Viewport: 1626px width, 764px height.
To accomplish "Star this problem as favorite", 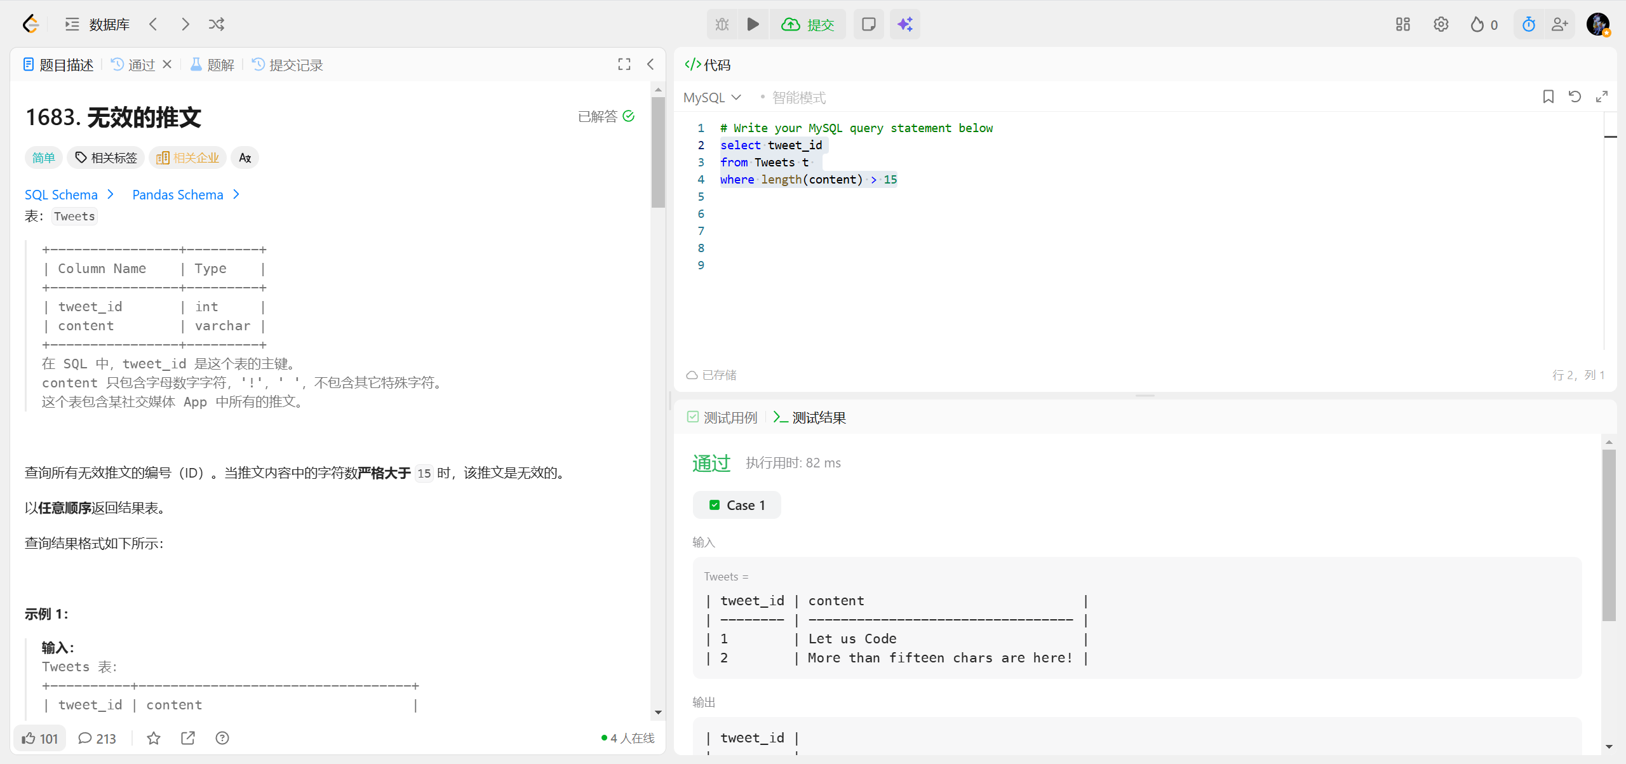I will 154,738.
